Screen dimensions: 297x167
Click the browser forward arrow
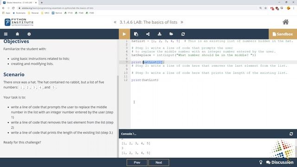(8, 8)
